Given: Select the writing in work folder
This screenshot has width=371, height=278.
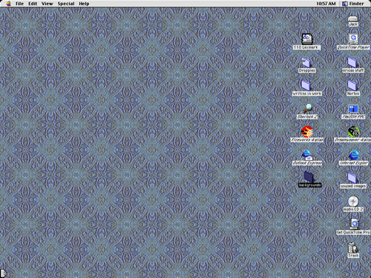Looking at the screenshot, I should pos(306,85).
